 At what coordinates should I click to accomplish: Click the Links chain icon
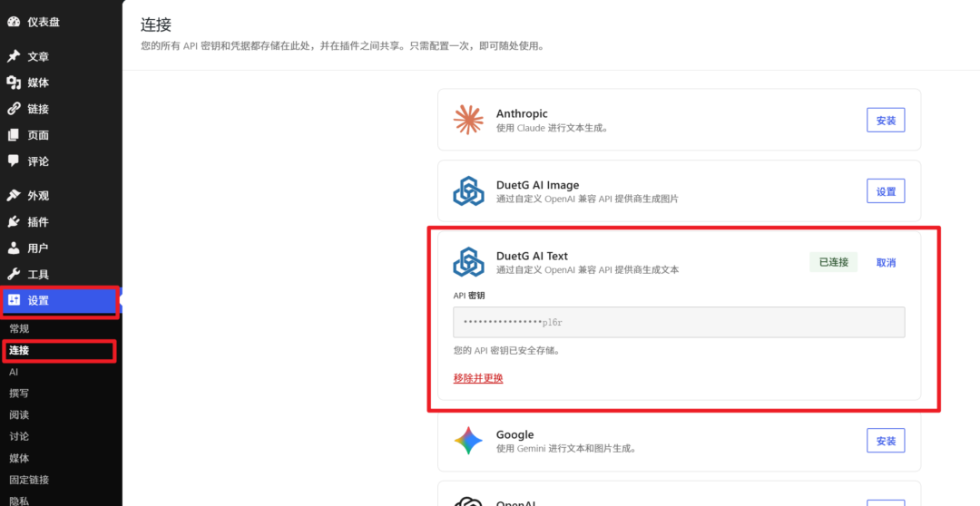point(13,109)
